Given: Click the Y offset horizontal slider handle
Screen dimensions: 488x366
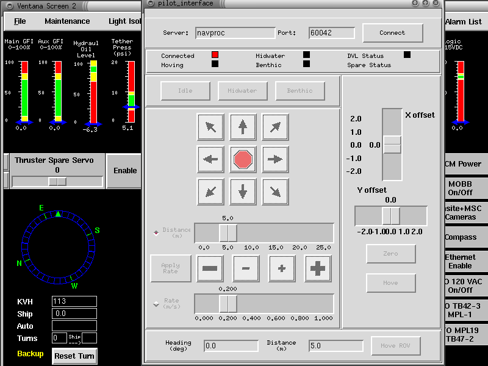Looking at the screenshot, I should pos(391,216).
